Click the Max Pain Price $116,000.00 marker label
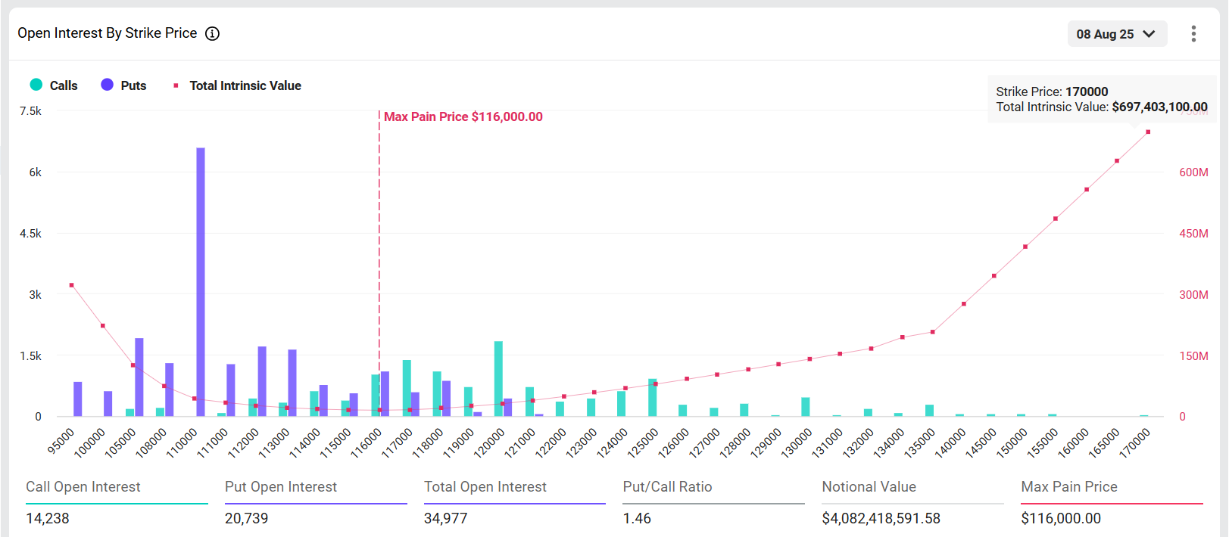The image size is (1229, 537). click(x=463, y=116)
